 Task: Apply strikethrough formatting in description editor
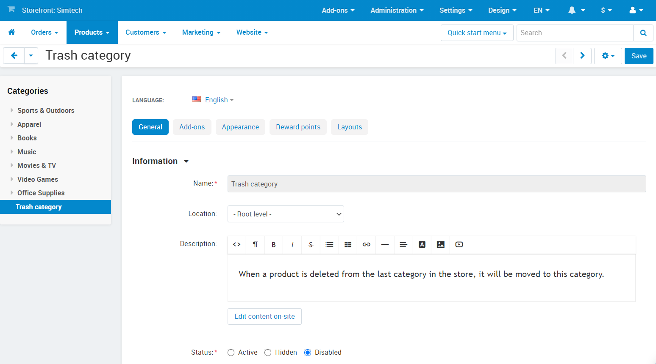coord(311,244)
